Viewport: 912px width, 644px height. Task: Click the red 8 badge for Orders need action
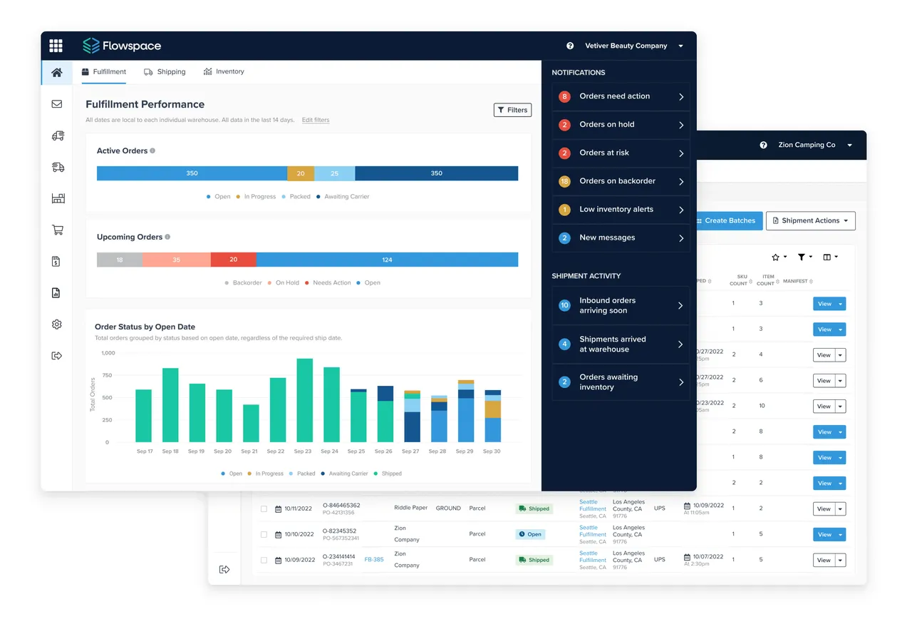pos(564,96)
